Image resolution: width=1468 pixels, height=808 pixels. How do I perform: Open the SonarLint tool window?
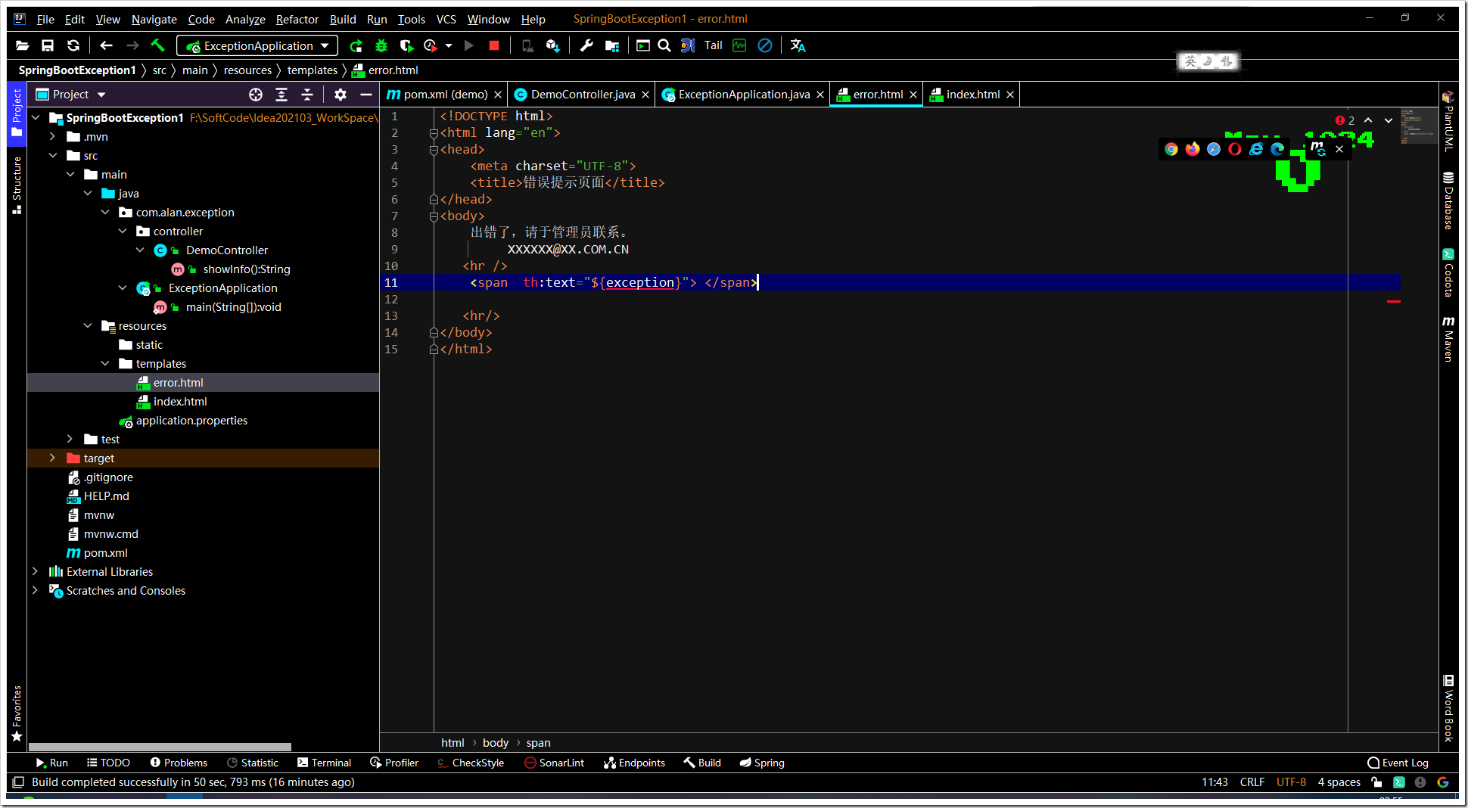pos(554,763)
